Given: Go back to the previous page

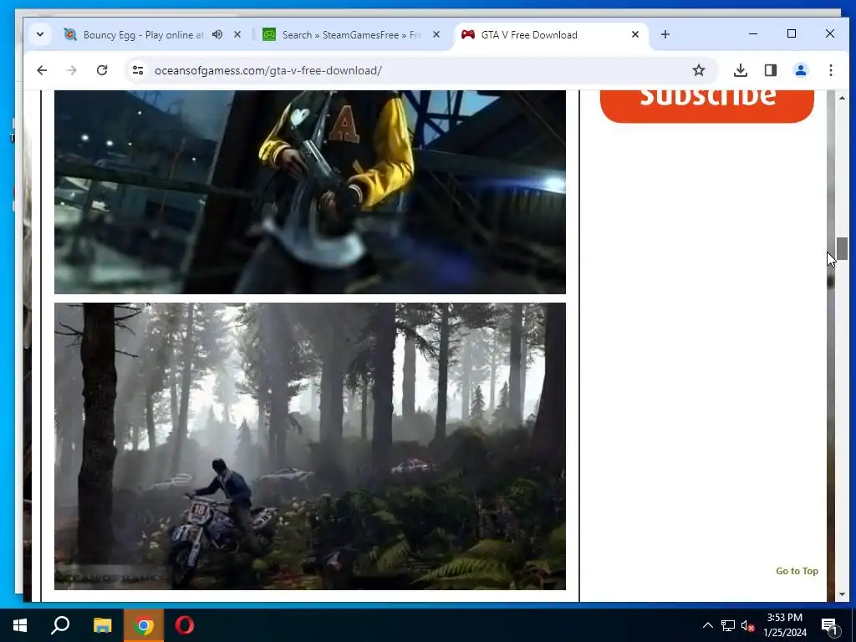Looking at the screenshot, I should point(42,70).
